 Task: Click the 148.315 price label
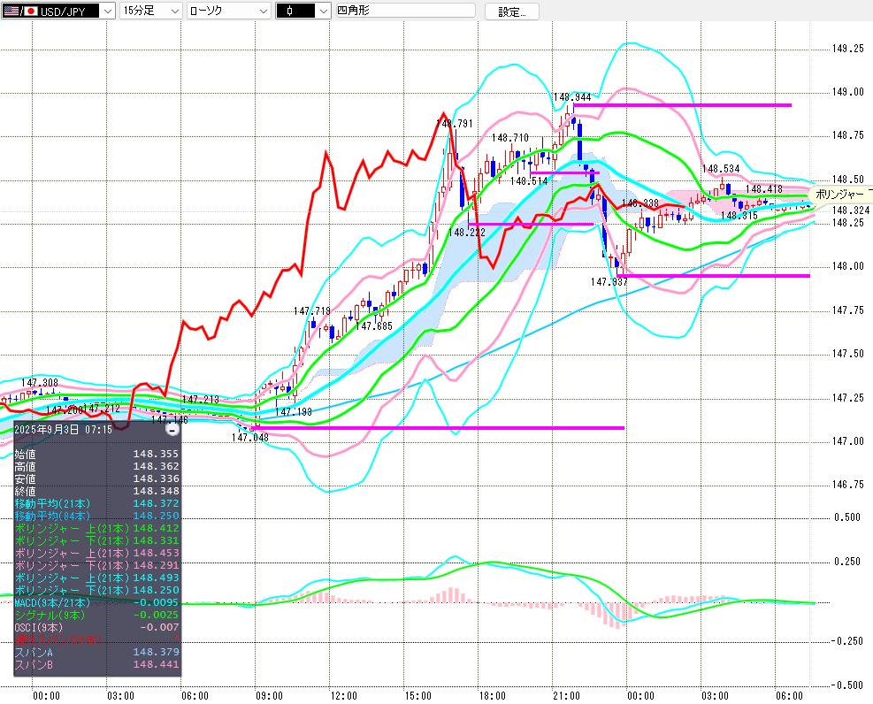point(739,216)
